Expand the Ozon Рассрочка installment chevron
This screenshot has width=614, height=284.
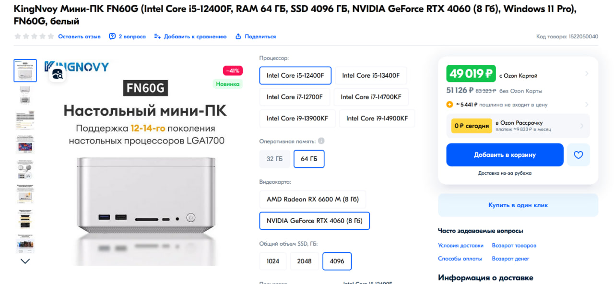pos(582,126)
